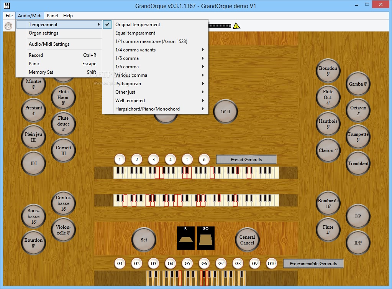
Task: Expand the 1/4 comma variants submenu
Action: [x=155, y=50]
